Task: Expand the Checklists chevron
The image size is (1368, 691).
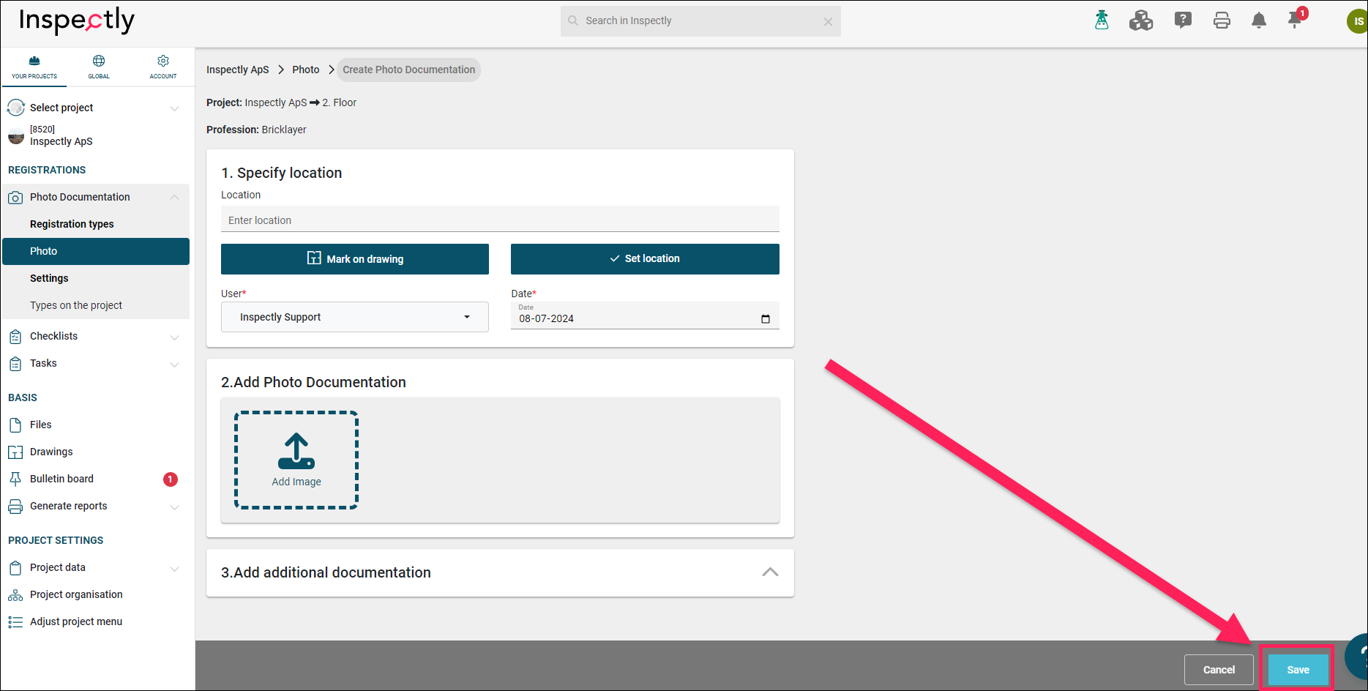Action: point(174,337)
